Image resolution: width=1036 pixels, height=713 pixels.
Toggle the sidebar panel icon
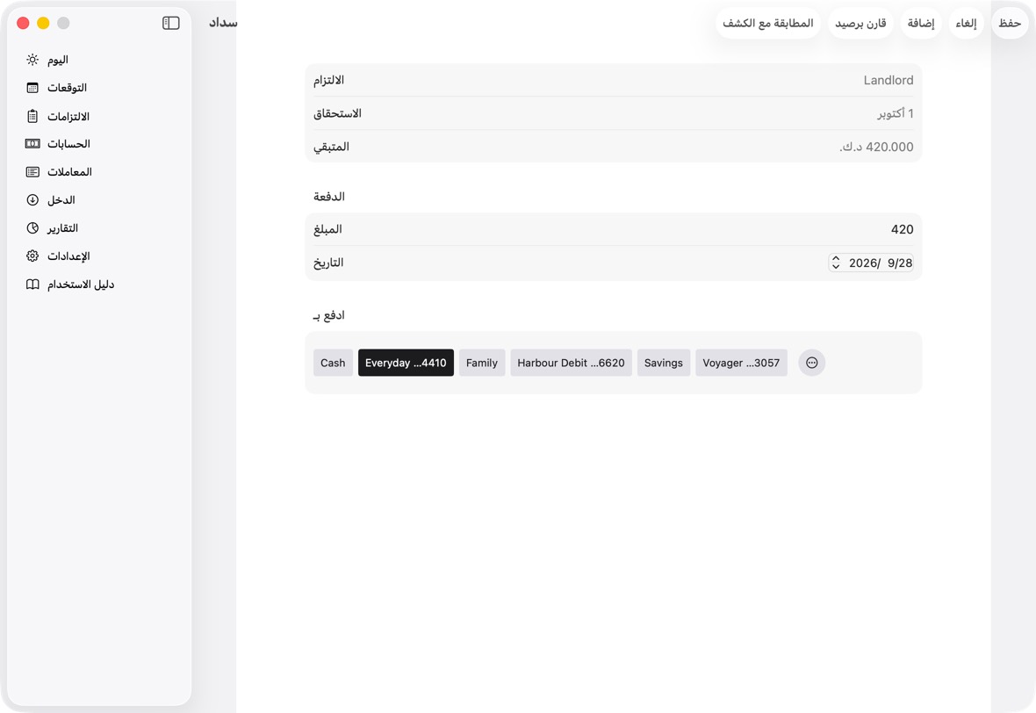[171, 23]
